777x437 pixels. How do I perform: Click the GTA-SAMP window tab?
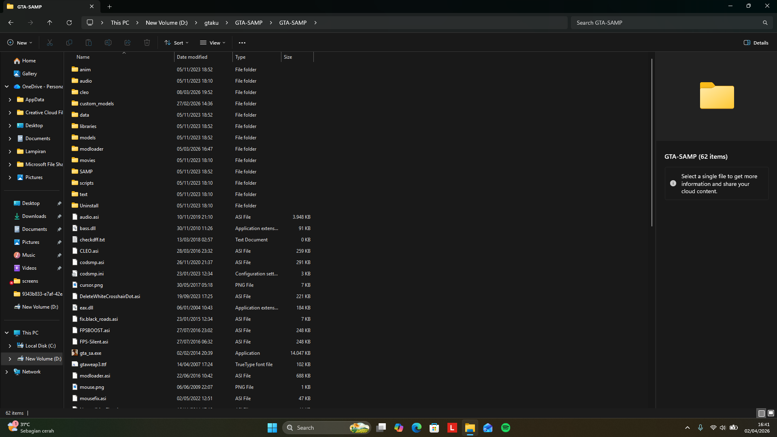pyautogui.click(x=51, y=6)
